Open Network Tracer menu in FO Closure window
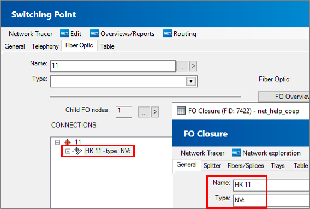The image size is (310, 209). pos(202,153)
